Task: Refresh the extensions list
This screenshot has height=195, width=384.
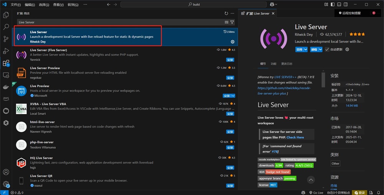Action: [x=226, y=13]
